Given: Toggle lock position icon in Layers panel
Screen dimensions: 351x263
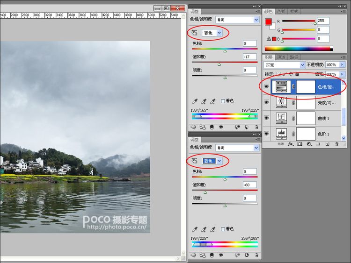Looking at the screenshot, I should [291, 74].
